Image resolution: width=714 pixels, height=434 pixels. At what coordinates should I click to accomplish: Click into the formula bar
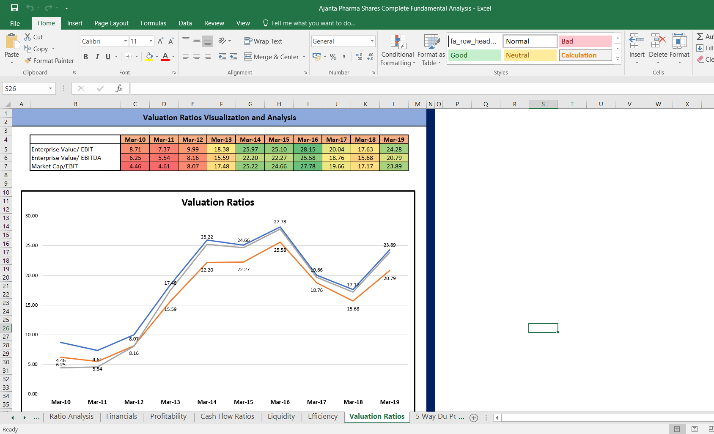(x=422, y=88)
